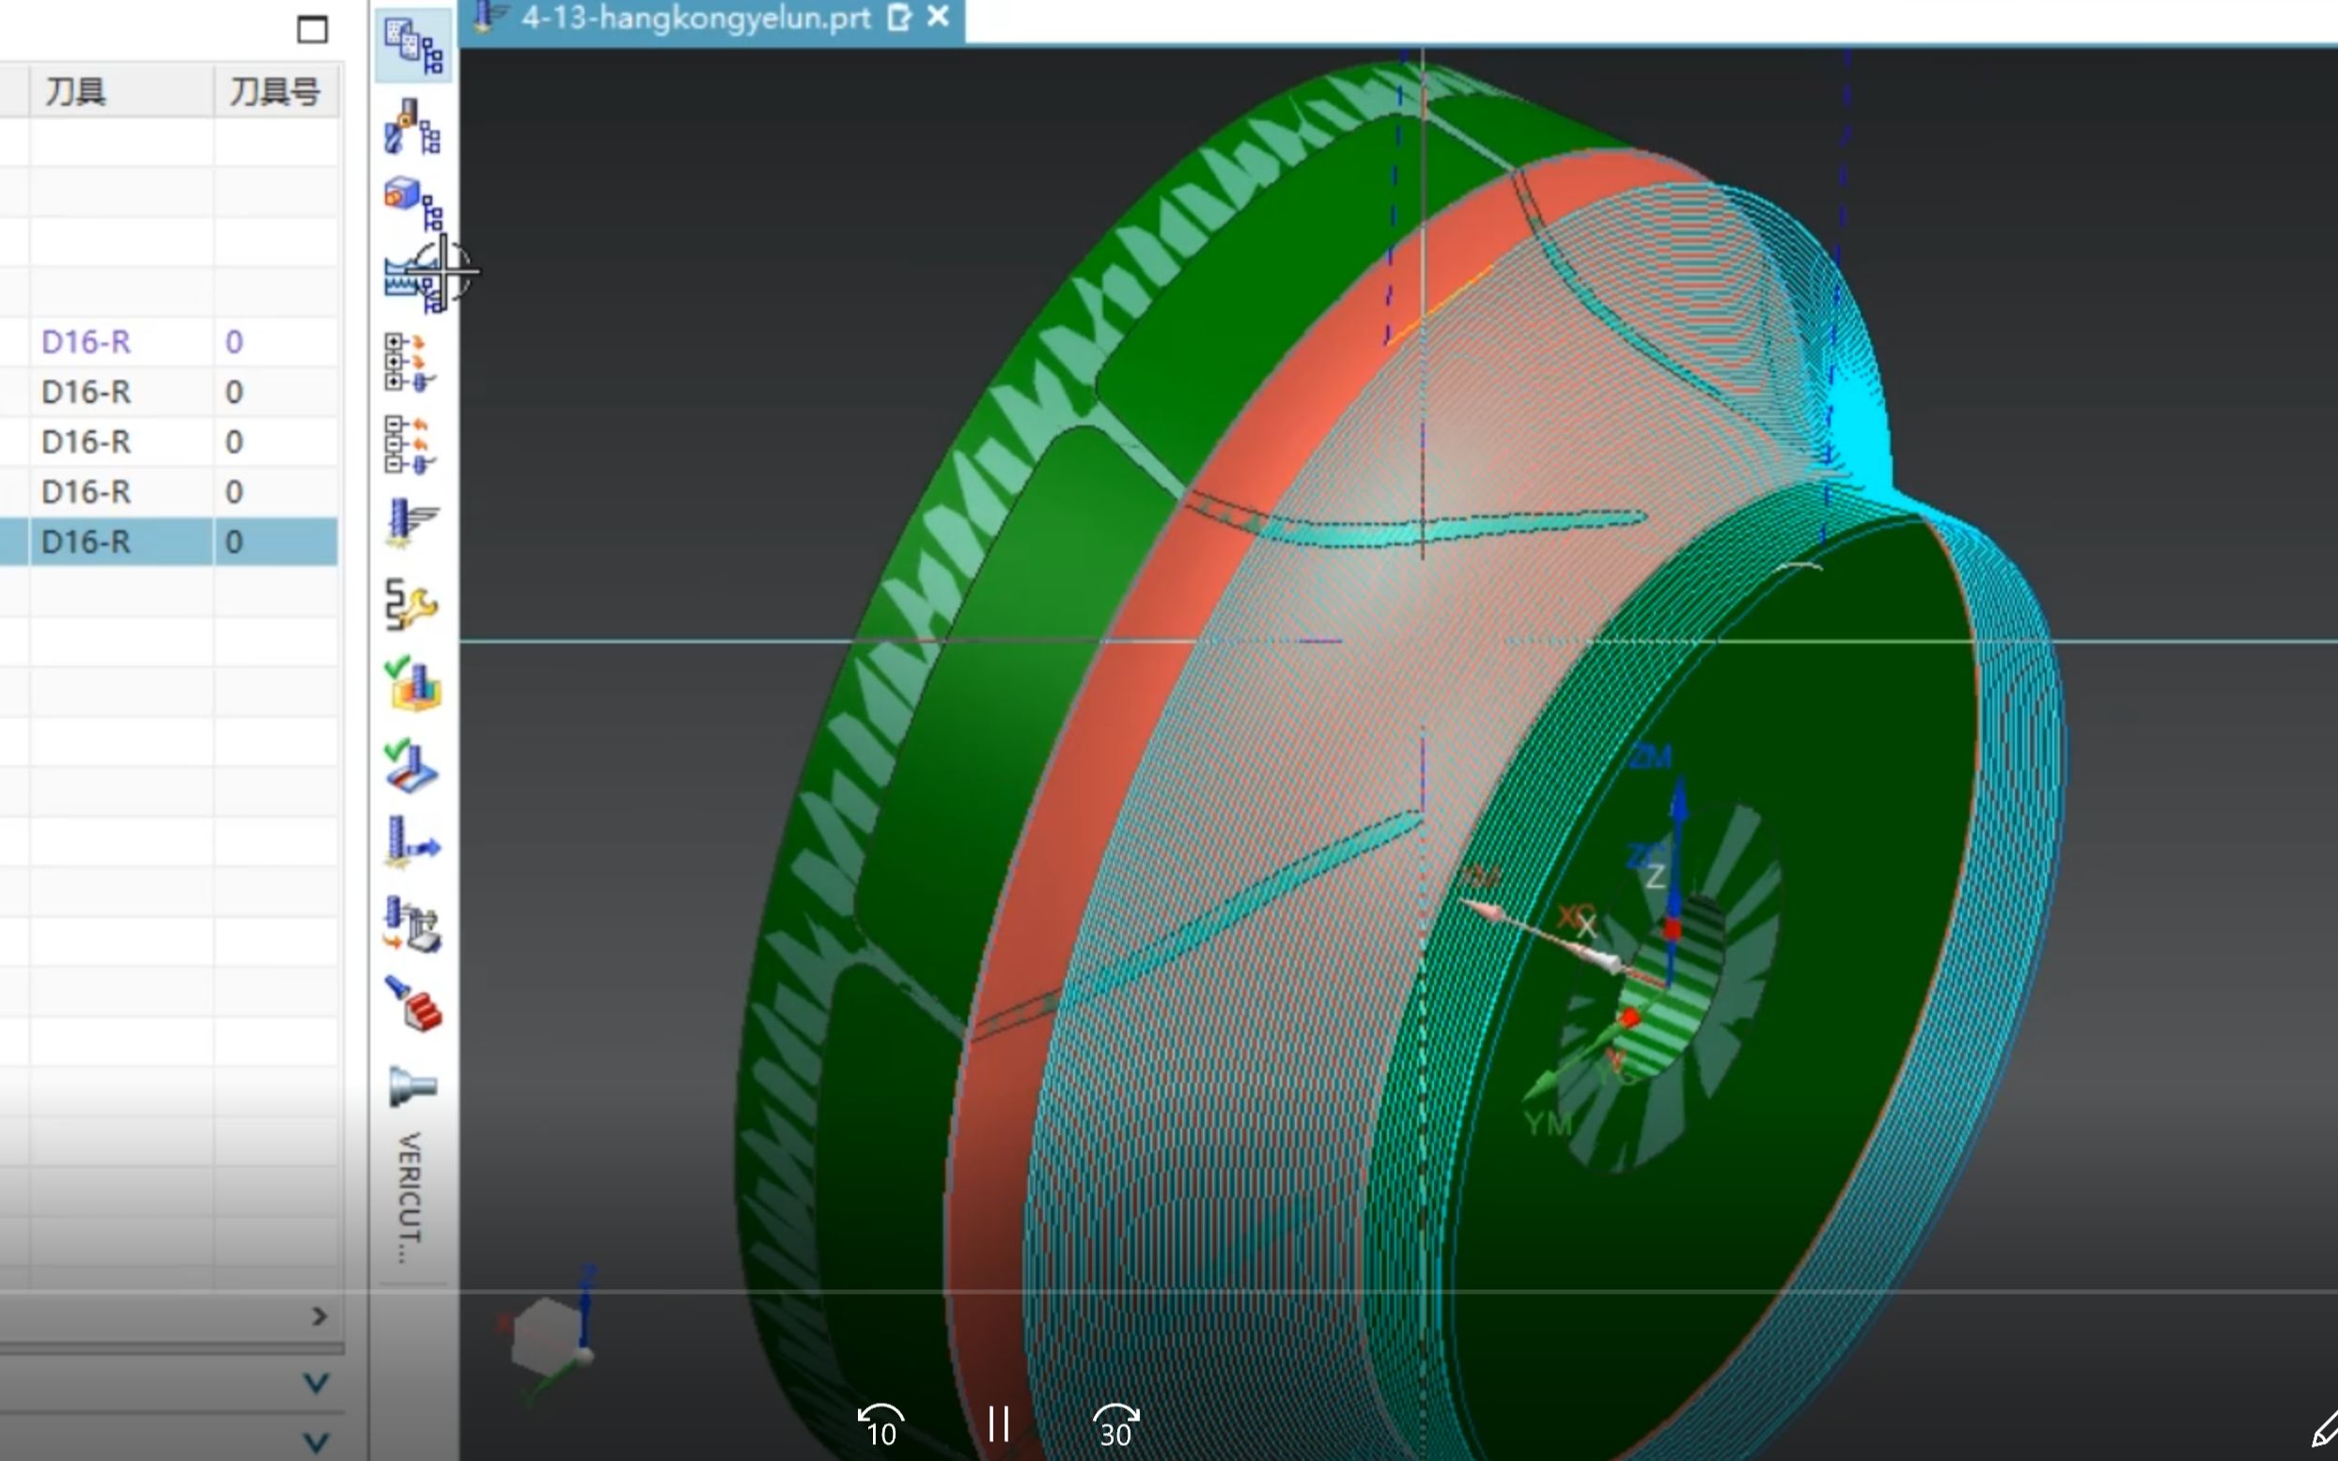Switch to Program Order View icon
2338x1461 pixels.
[x=413, y=45]
